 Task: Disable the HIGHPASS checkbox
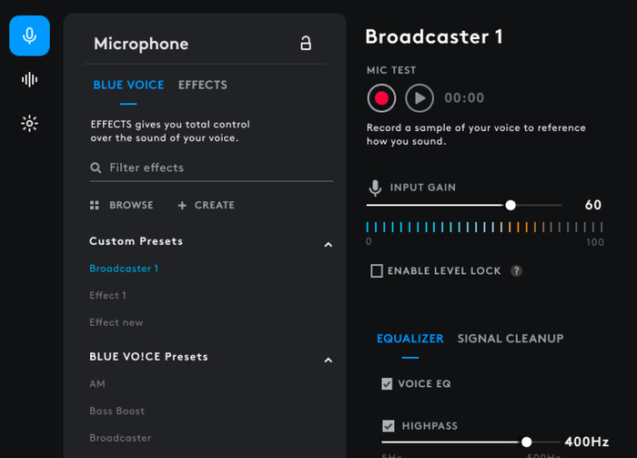[389, 426]
